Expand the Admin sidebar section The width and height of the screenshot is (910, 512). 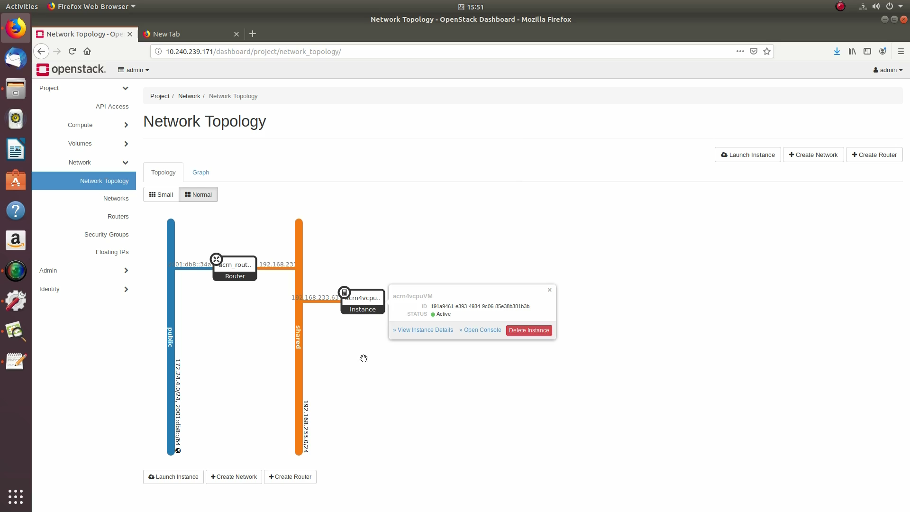point(83,270)
